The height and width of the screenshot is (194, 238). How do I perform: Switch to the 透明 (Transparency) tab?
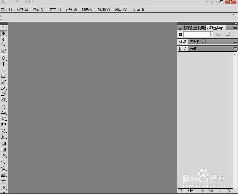click(196, 28)
